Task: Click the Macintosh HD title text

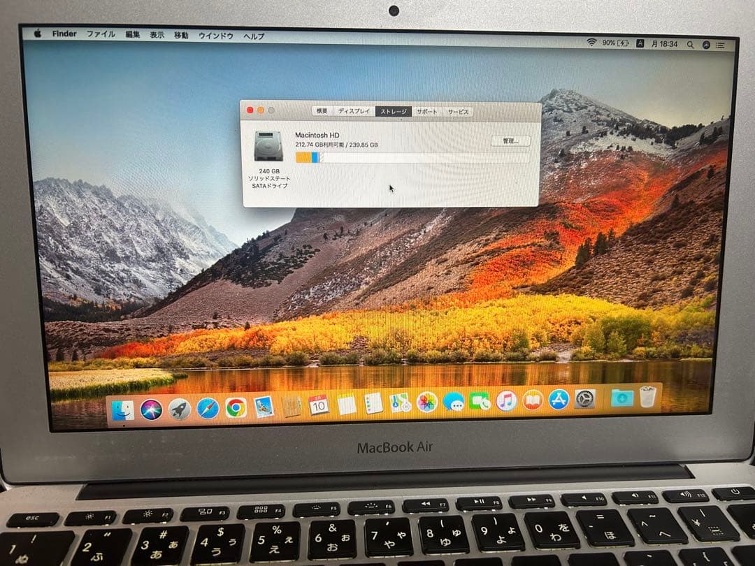Action: (317, 136)
